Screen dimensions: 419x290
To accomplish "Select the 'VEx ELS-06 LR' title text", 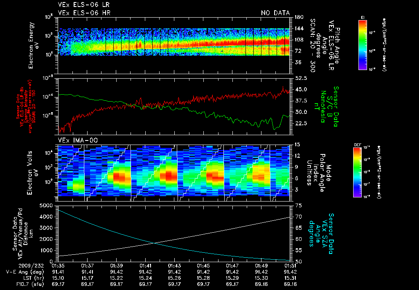I will 83,5.
